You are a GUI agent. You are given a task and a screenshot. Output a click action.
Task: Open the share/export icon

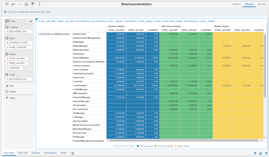[26, 4]
